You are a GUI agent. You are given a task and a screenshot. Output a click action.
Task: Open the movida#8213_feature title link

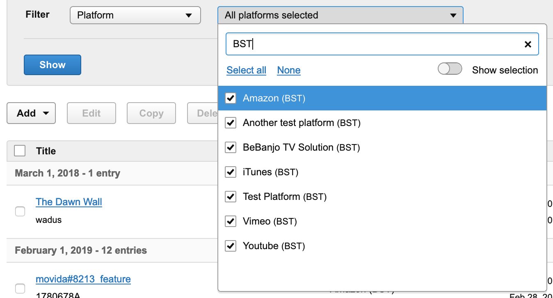[x=83, y=279]
